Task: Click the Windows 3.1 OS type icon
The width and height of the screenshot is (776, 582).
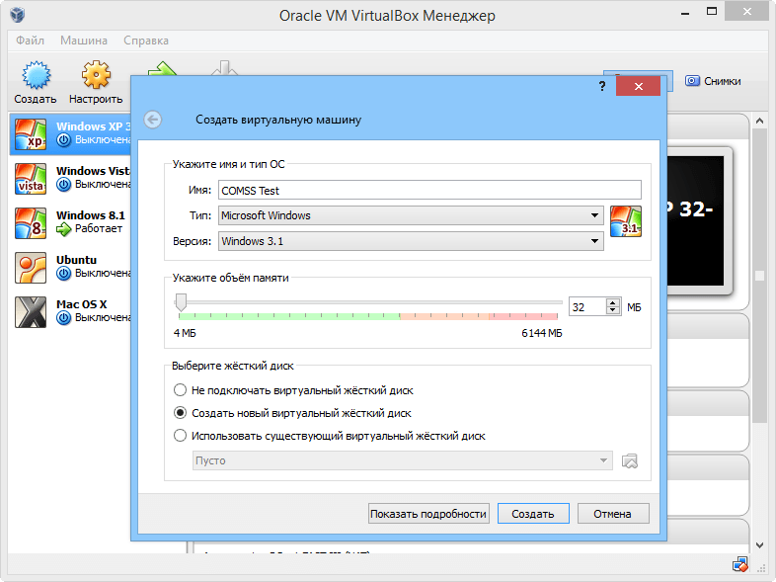Action: 626,221
